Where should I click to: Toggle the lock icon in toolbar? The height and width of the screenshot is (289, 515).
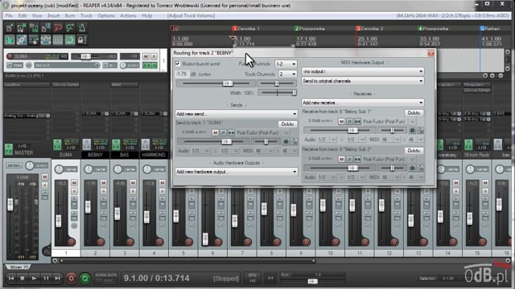tap(81, 40)
